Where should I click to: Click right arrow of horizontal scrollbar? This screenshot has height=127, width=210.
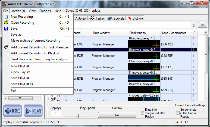[40, 98]
